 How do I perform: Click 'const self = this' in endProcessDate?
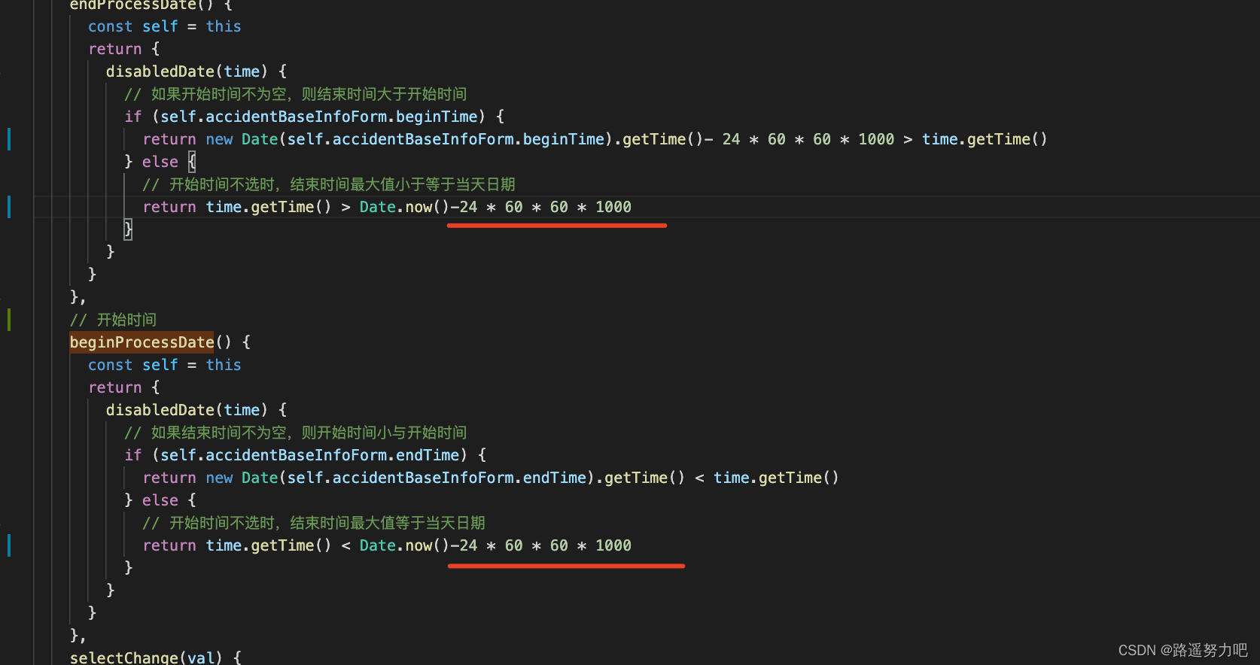[x=164, y=26]
